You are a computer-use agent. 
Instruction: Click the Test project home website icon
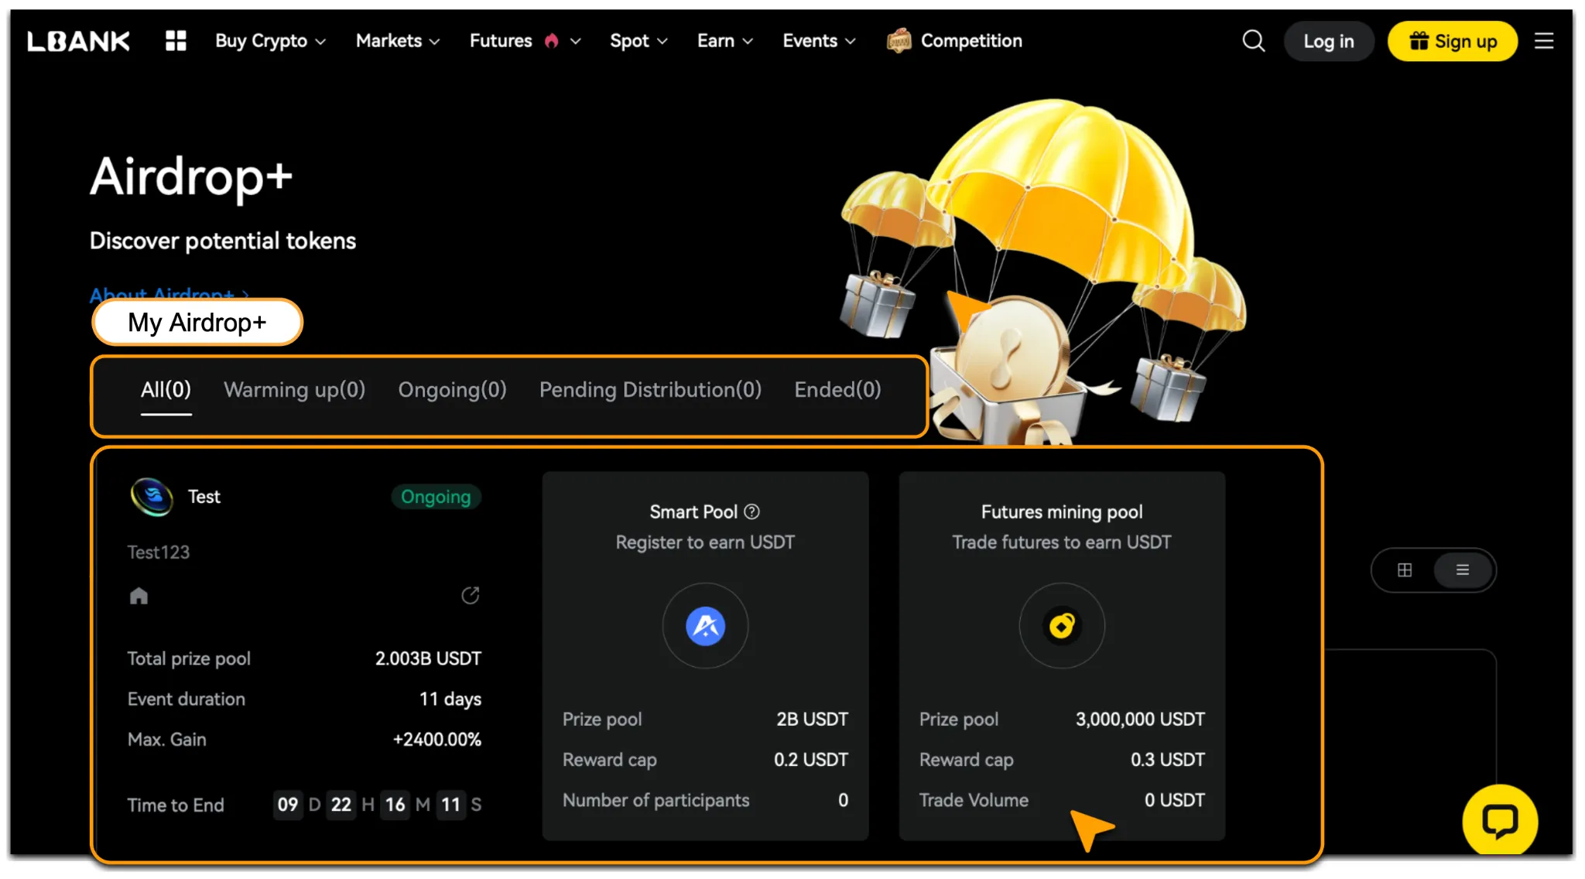(x=139, y=595)
